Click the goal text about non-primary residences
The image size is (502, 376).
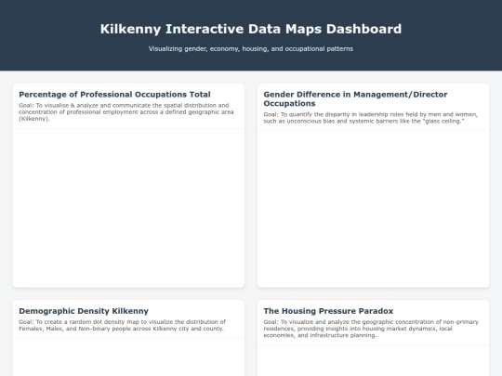pyautogui.click(x=371, y=329)
